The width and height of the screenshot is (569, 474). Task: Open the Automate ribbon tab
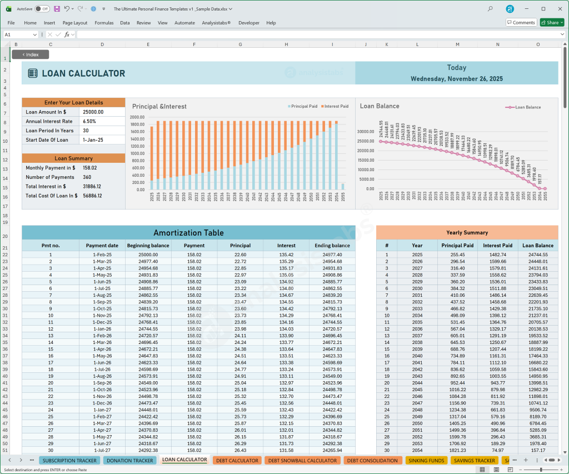coord(184,23)
